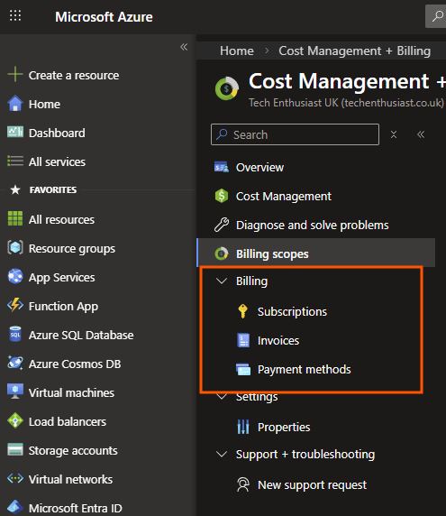Open New support request
Image resolution: width=446 pixels, height=516 pixels.
(312, 485)
